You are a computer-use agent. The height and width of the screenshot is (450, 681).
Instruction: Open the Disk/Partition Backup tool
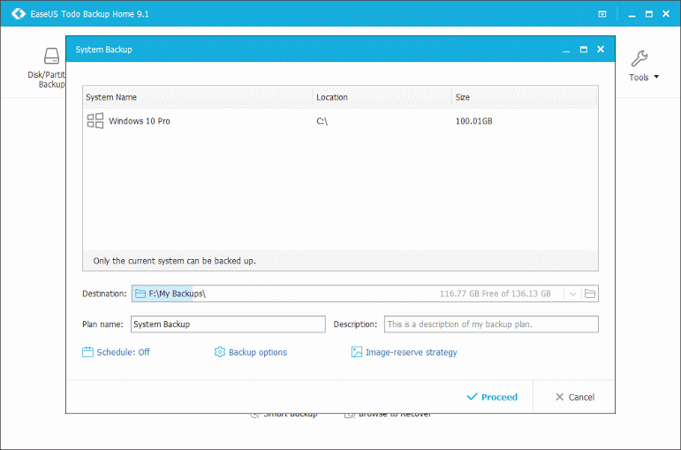[47, 68]
